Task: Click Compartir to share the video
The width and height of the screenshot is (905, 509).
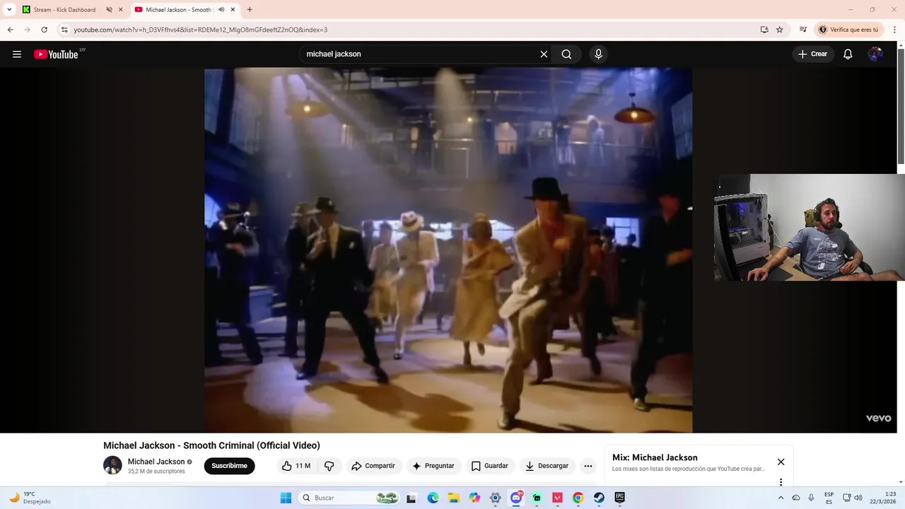Action: pyautogui.click(x=373, y=466)
